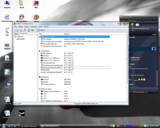Image resolution: width=160 pixels, height=128 pixels.
Task: Click the Steam tray icon
Action: click(109, 126)
